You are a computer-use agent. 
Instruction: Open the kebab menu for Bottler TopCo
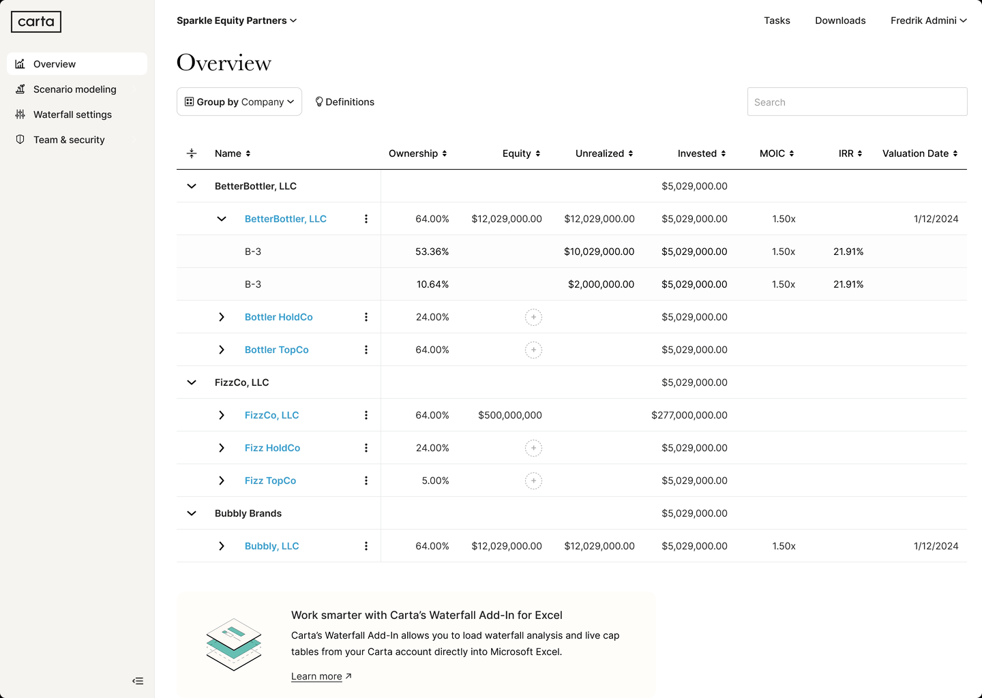point(366,350)
